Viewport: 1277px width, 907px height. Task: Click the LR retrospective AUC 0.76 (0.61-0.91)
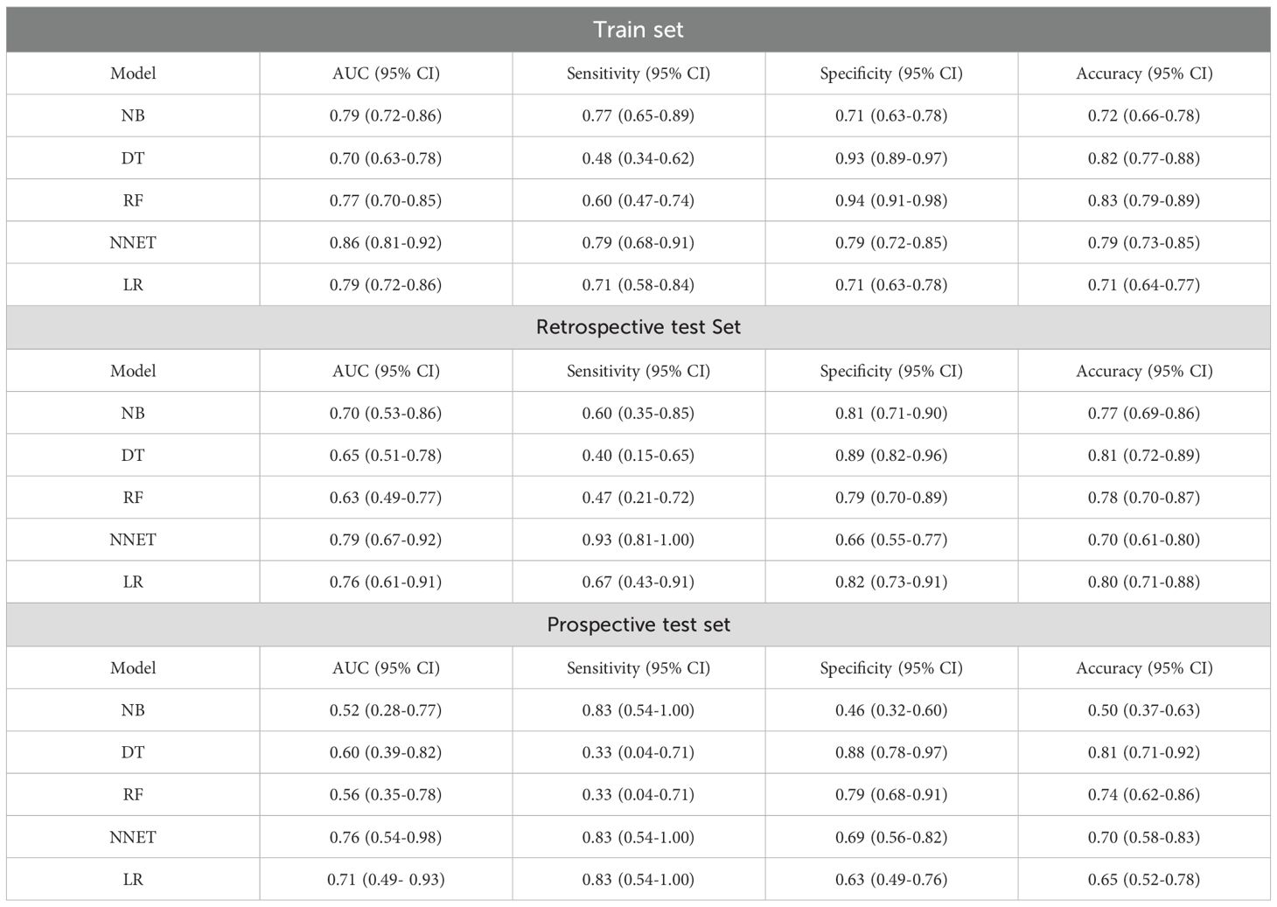(x=386, y=582)
